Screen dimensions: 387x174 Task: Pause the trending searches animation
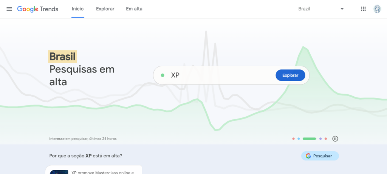click(335, 139)
